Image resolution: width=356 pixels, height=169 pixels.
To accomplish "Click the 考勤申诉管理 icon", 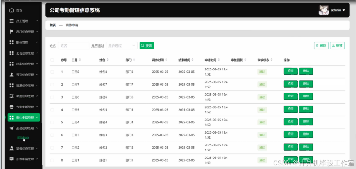I will 11,107.
